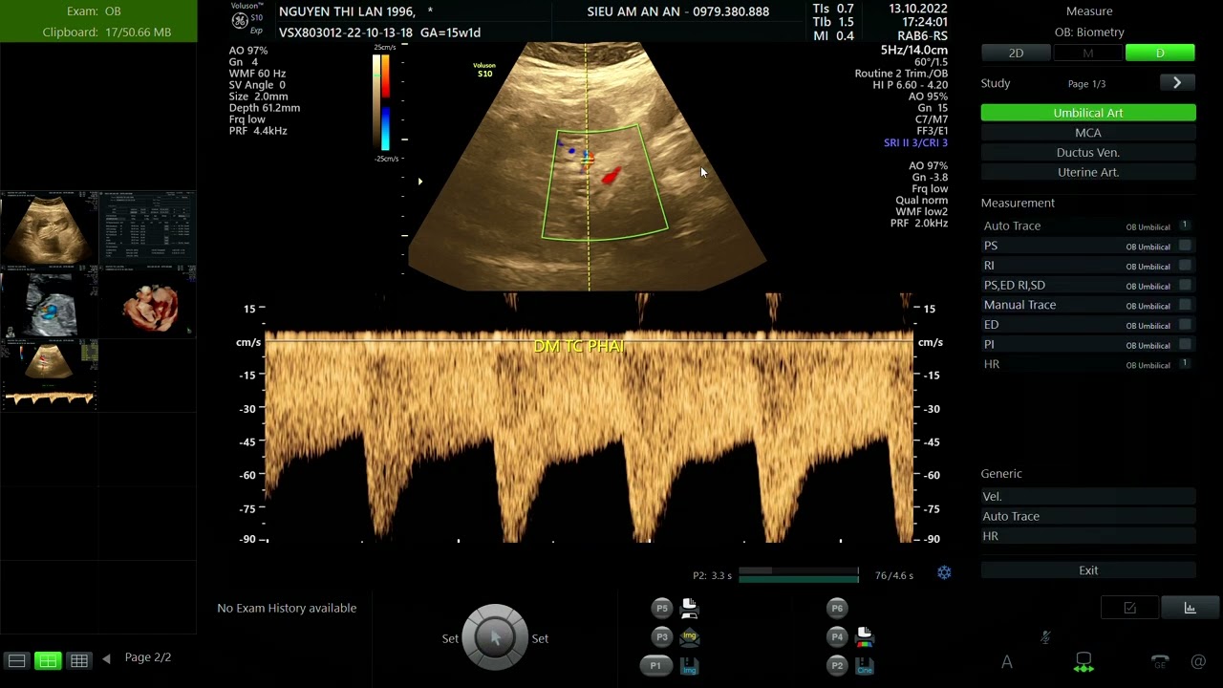
Task: Go to previous clipboard page arrow
Action: tap(106, 658)
